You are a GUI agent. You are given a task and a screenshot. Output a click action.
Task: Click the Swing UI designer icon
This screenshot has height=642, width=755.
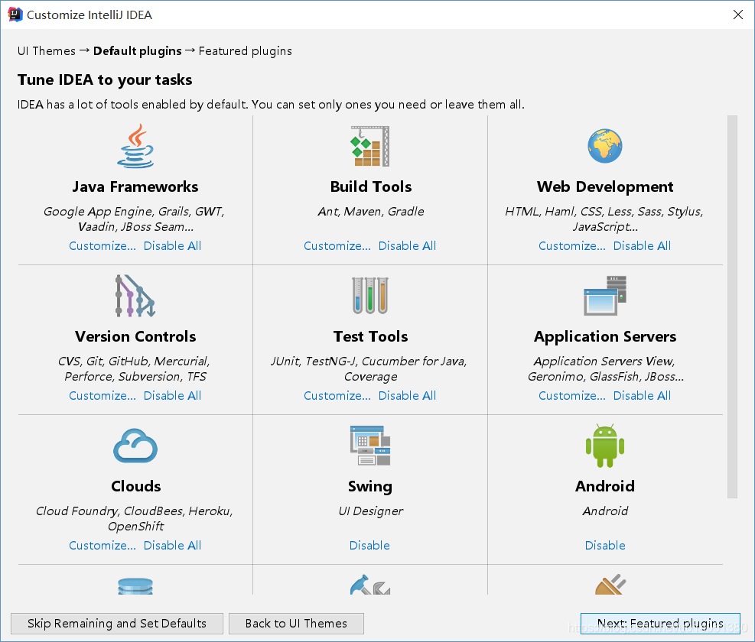370,446
